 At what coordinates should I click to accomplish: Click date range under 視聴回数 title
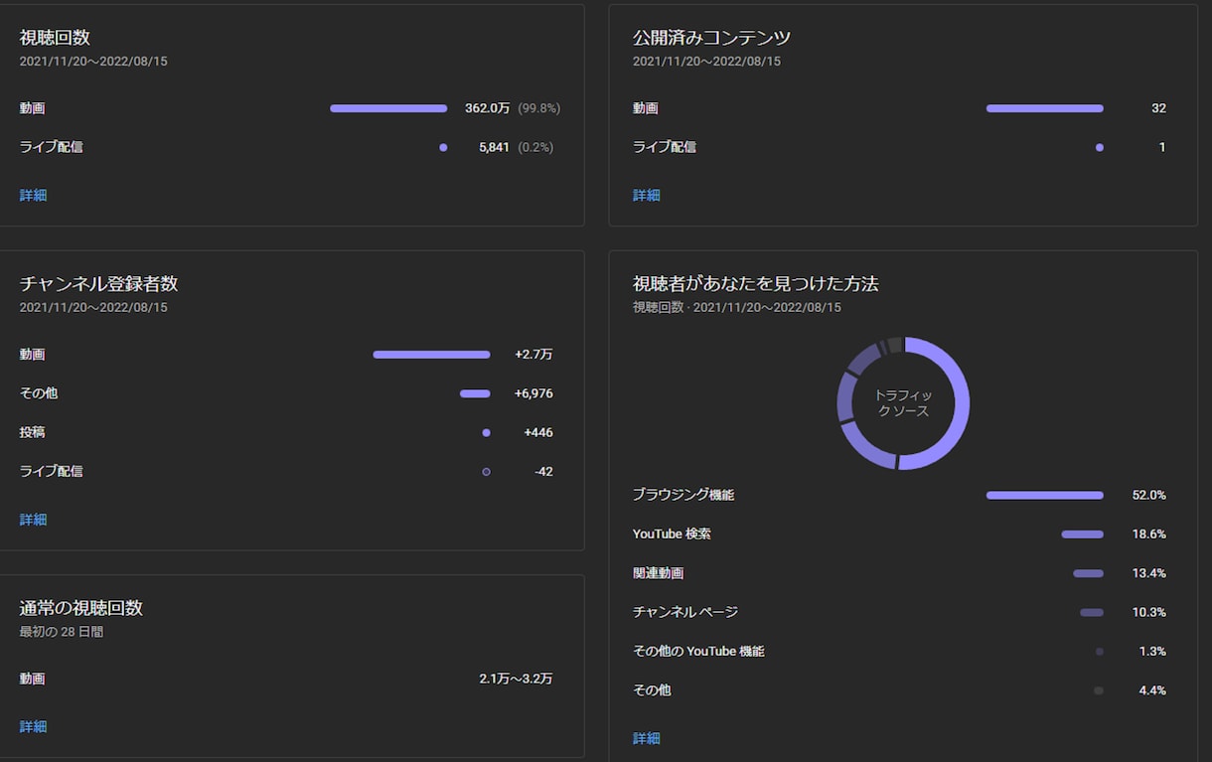(x=93, y=62)
